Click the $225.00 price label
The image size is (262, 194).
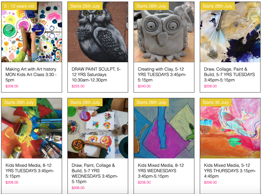pos(78,86)
